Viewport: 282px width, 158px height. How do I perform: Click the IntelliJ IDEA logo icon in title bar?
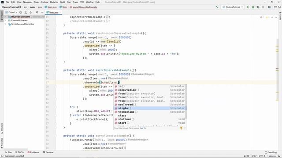pyautogui.click(x=2, y=2)
